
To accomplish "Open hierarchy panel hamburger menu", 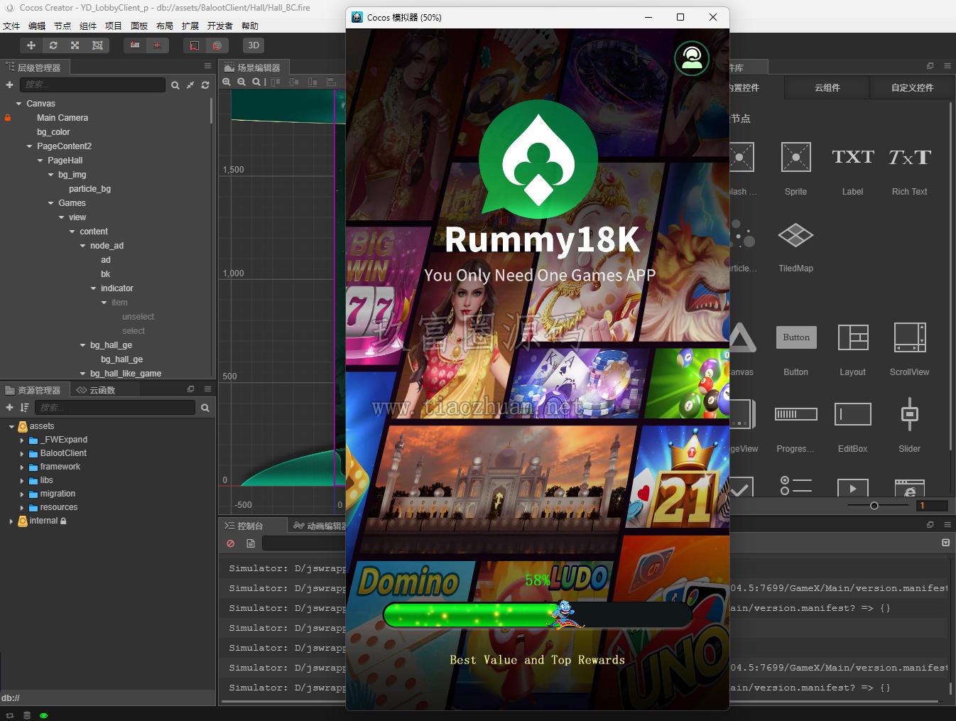I will click(x=208, y=66).
